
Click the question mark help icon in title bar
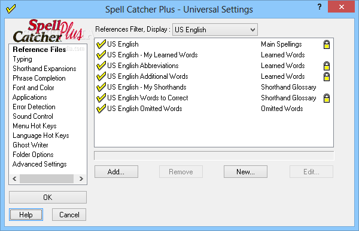click(x=320, y=7)
